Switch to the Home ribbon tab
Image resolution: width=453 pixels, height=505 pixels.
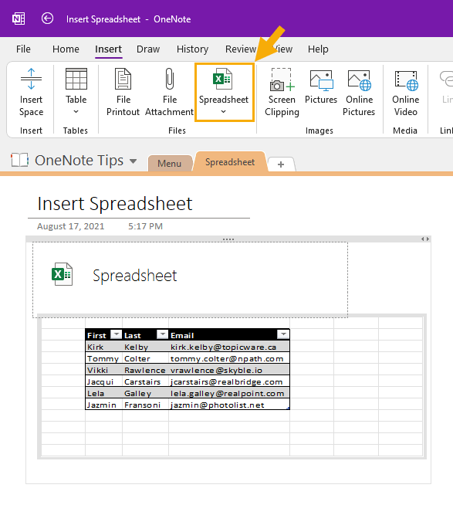(66, 49)
